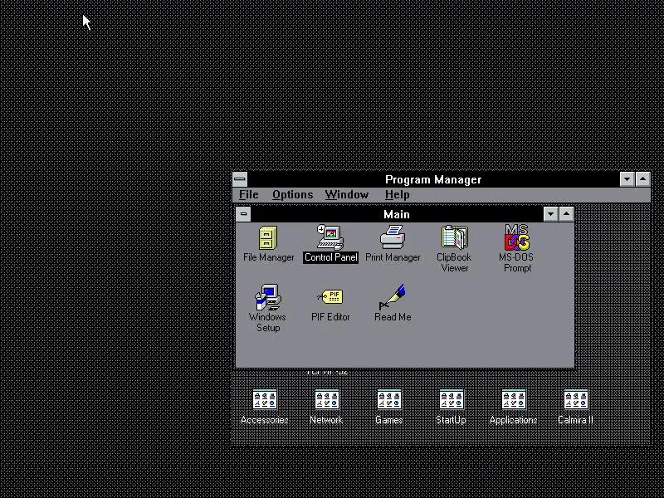Viewport: 664px width, 498px height.
Task: Open the File menu
Action: coord(248,195)
